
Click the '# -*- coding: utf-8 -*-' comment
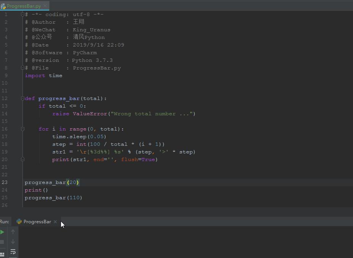[x=64, y=15]
